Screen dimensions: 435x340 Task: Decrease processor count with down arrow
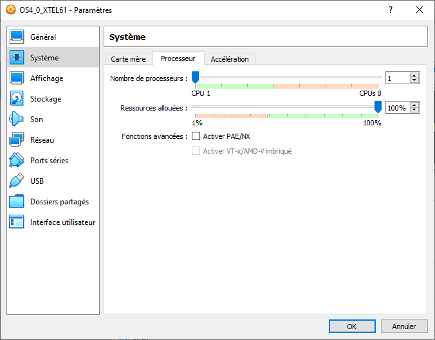414,81
